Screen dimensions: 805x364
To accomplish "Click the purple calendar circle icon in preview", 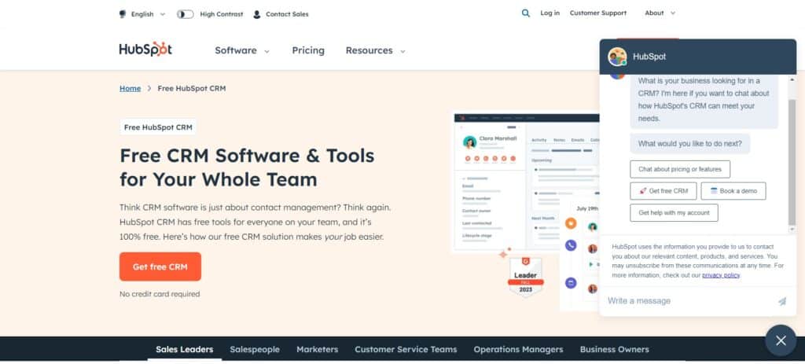I will click(571, 283).
